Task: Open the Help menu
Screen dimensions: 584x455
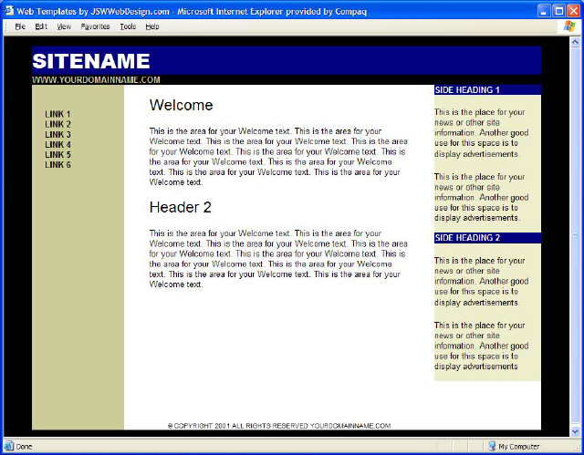Action: [x=152, y=26]
